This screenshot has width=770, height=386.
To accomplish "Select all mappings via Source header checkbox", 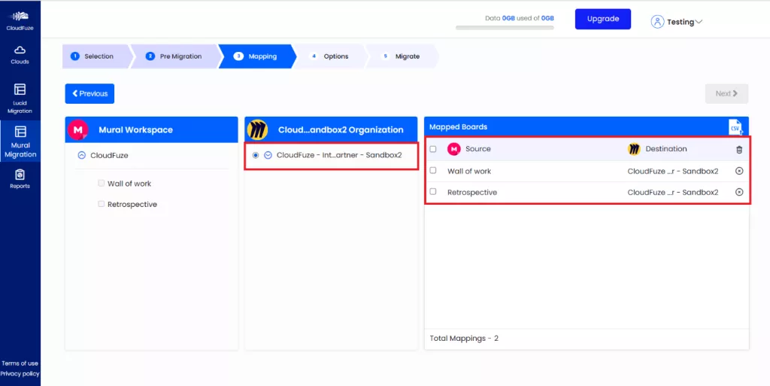I will tap(433, 149).
